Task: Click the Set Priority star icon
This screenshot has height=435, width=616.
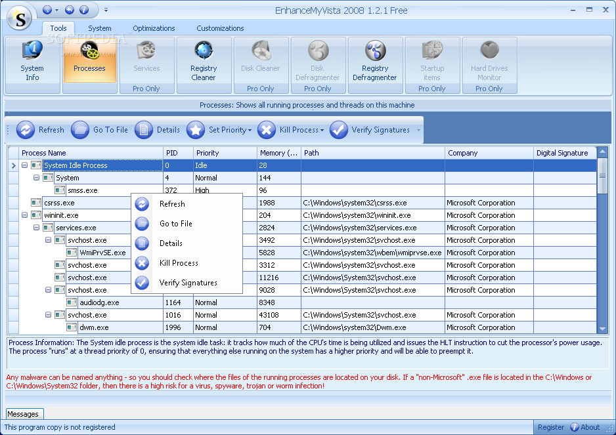Action: click(x=196, y=129)
